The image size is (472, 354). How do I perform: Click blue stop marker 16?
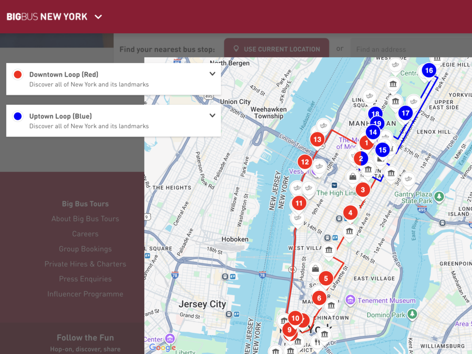pyautogui.click(x=429, y=71)
